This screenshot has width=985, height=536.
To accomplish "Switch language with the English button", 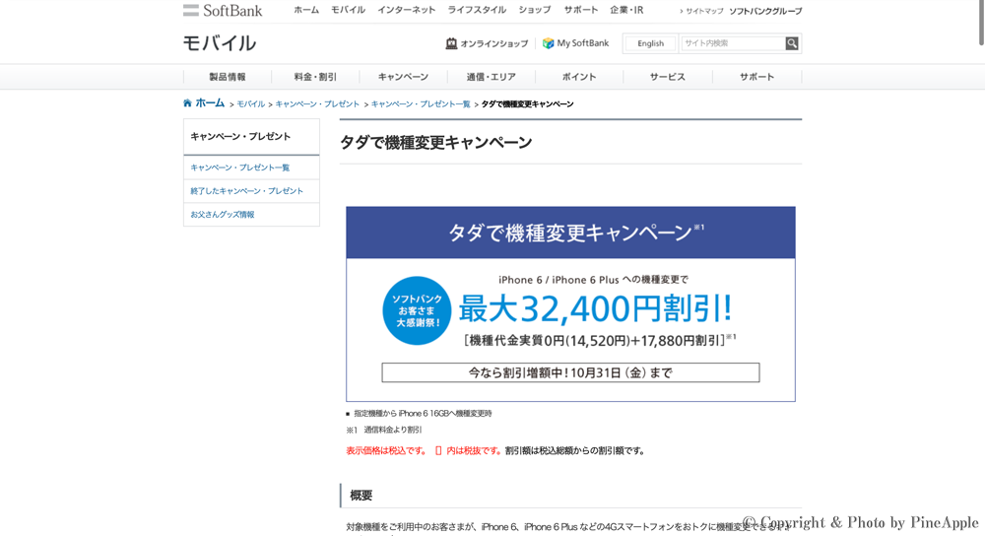I will pos(650,43).
